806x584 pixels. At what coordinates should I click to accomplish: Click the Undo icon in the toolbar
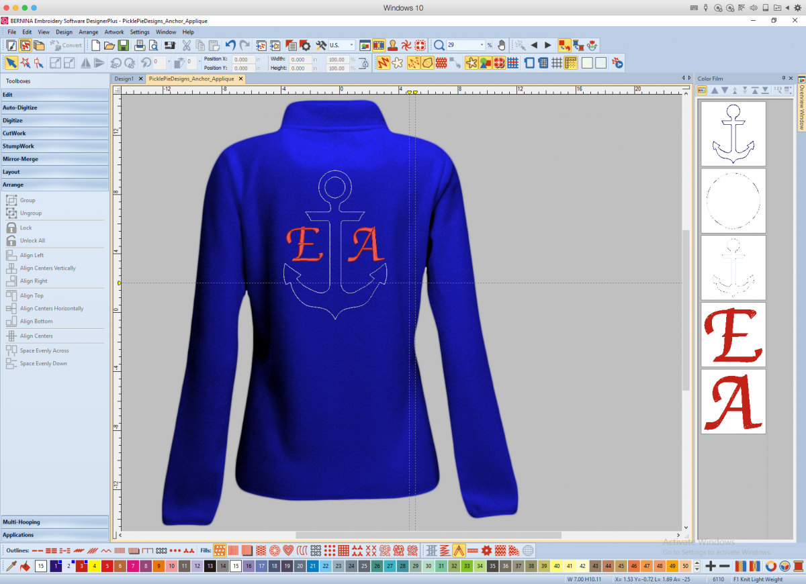pyautogui.click(x=230, y=45)
